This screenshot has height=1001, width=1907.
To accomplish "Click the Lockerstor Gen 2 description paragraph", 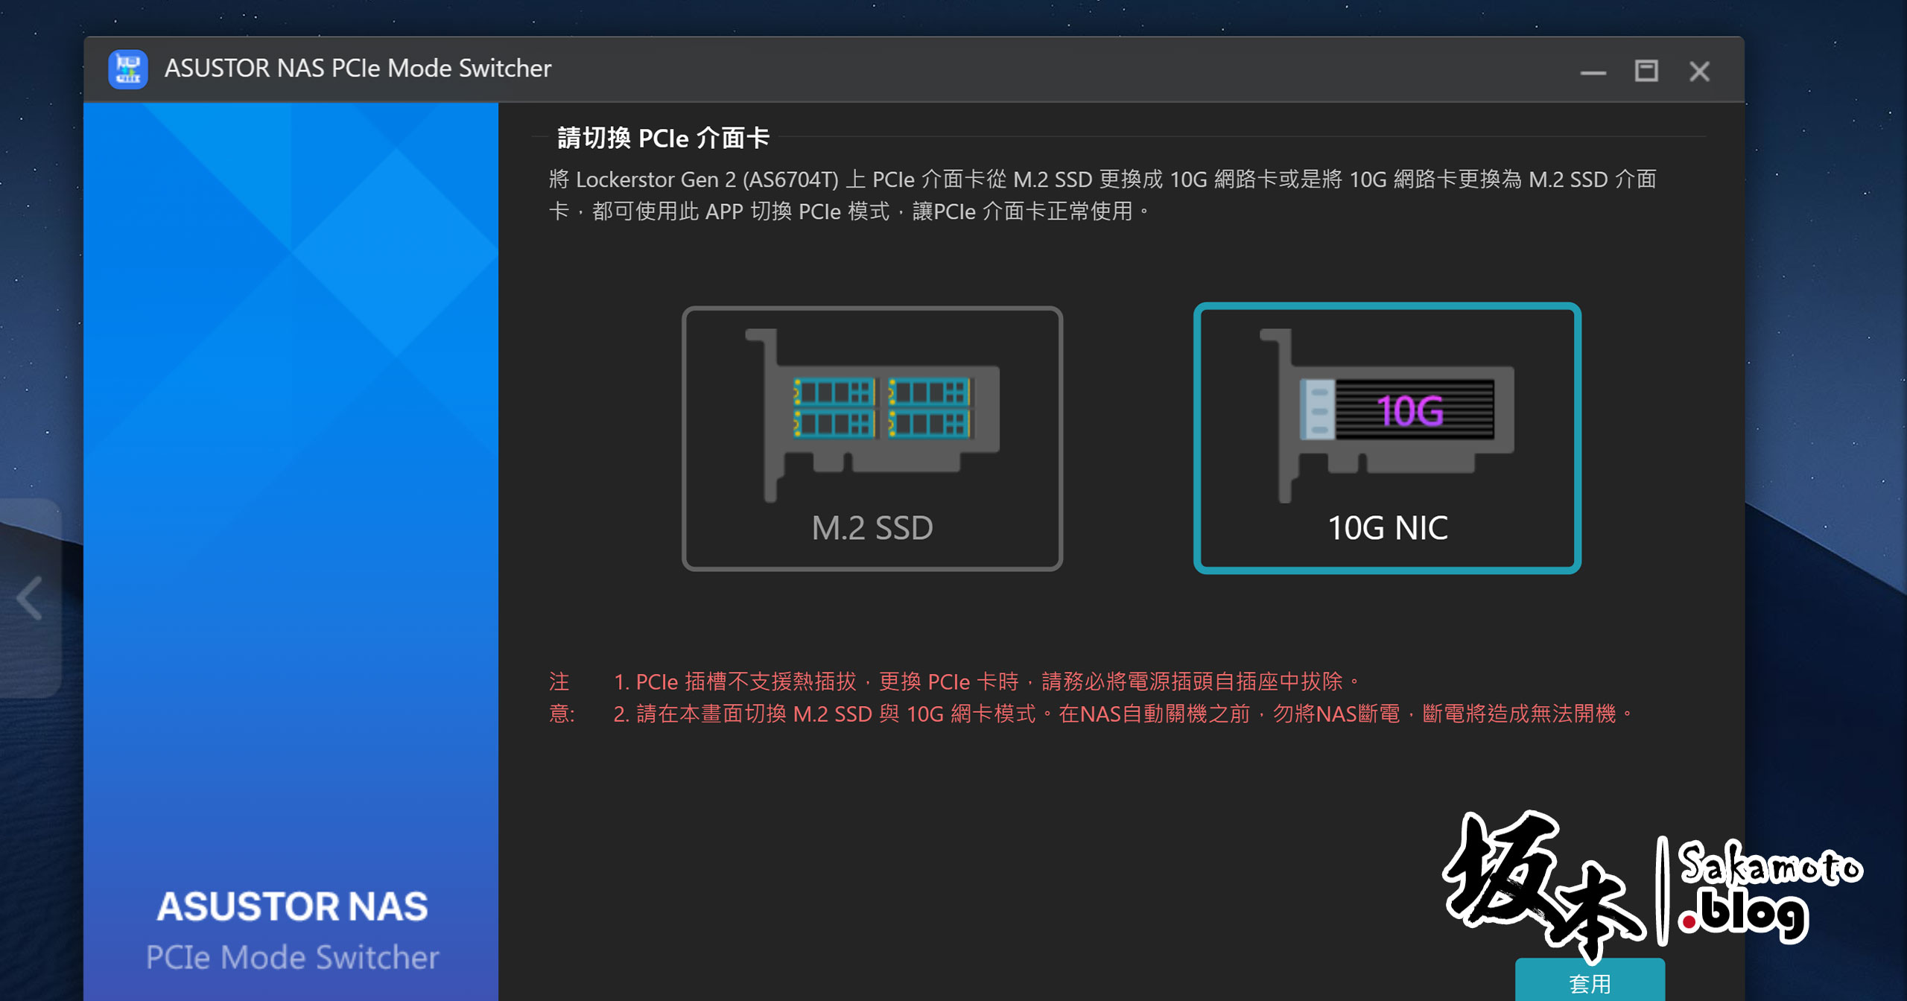I will tap(1102, 195).
